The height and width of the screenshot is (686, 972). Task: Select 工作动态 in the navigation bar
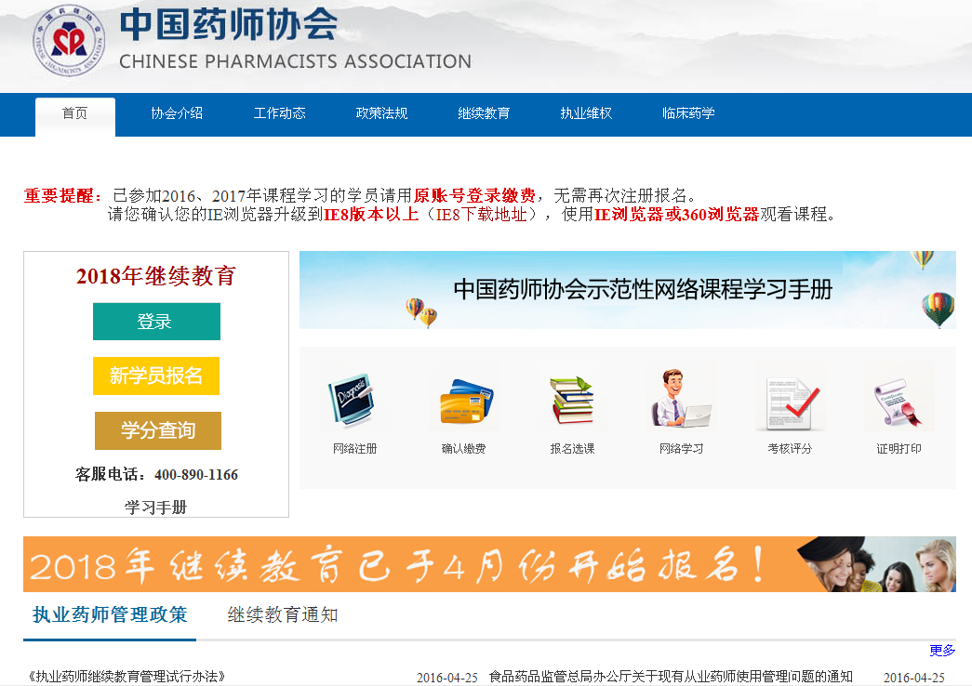tap(279, 113)
